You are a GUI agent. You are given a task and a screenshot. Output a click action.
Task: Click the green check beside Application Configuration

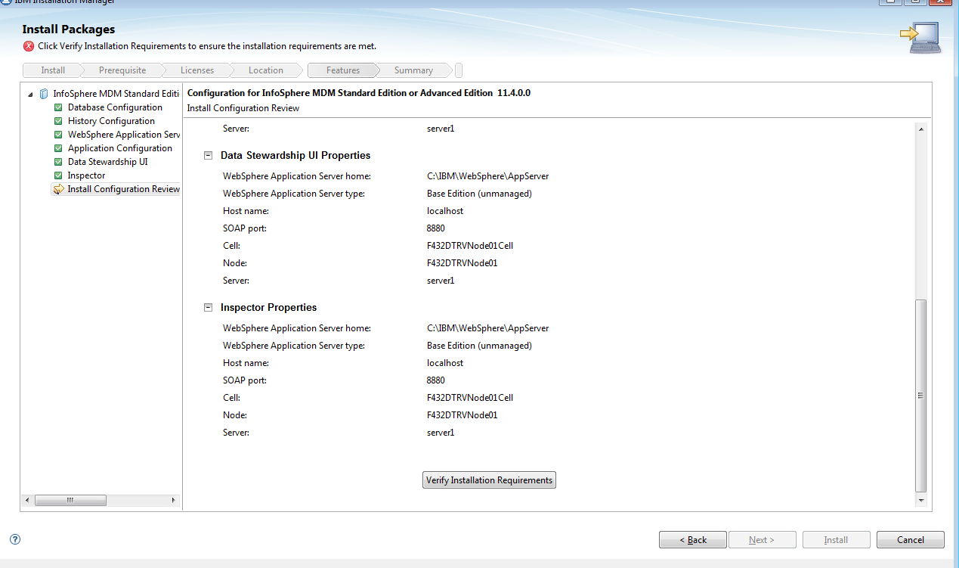(58, 148)
